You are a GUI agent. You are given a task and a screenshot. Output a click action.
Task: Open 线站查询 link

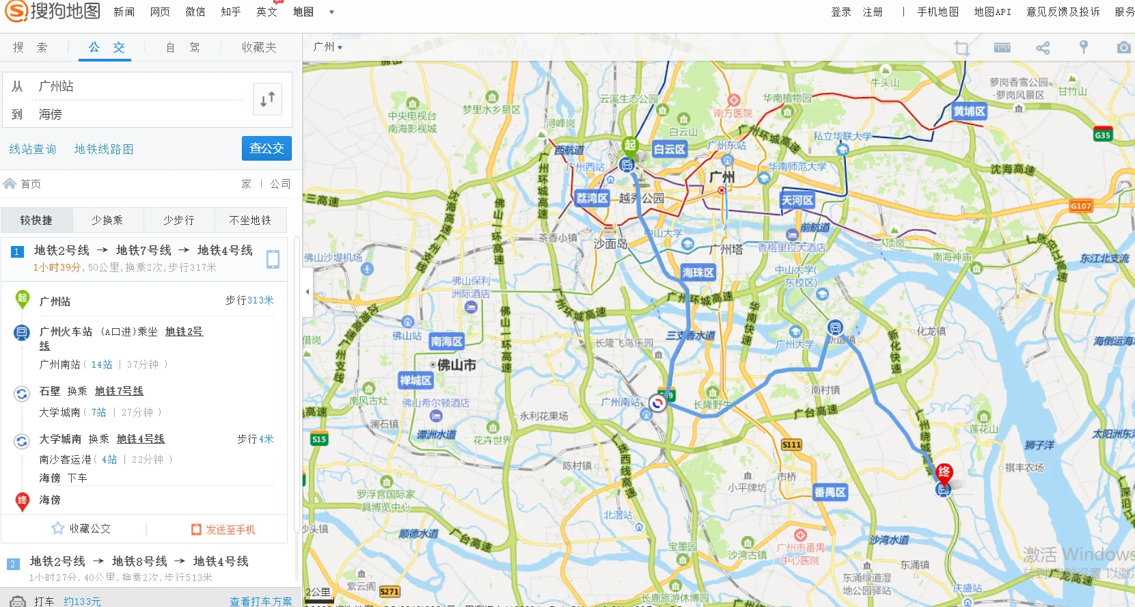tap(33, 149)
